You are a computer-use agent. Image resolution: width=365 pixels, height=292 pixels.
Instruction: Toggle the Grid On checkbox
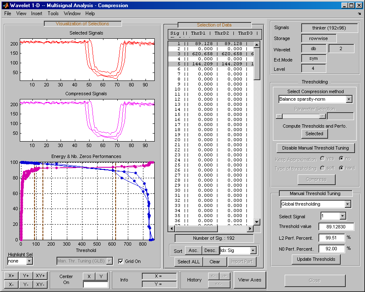pos(121,261)
